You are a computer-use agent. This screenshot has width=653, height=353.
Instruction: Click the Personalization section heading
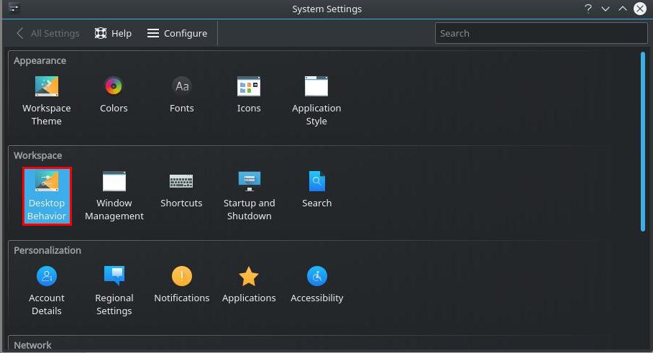point(47,251)
